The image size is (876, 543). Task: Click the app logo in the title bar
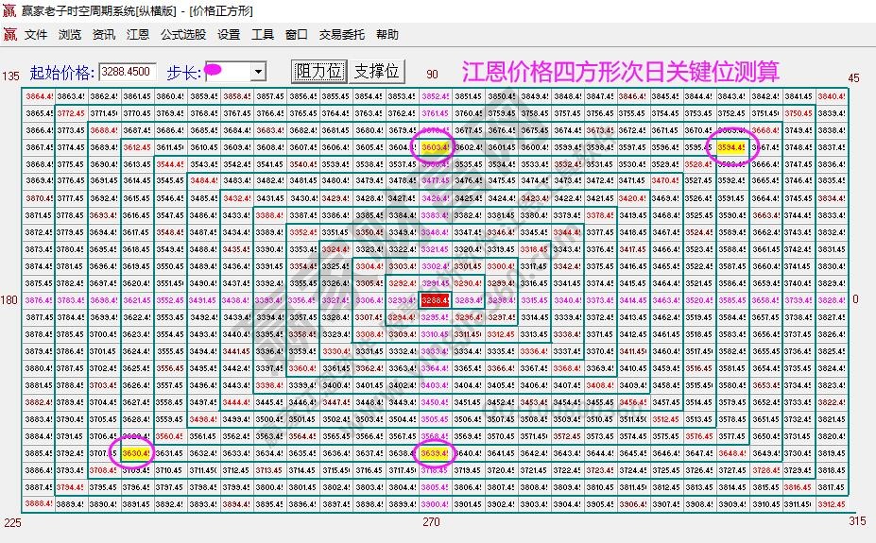[9, 11]
